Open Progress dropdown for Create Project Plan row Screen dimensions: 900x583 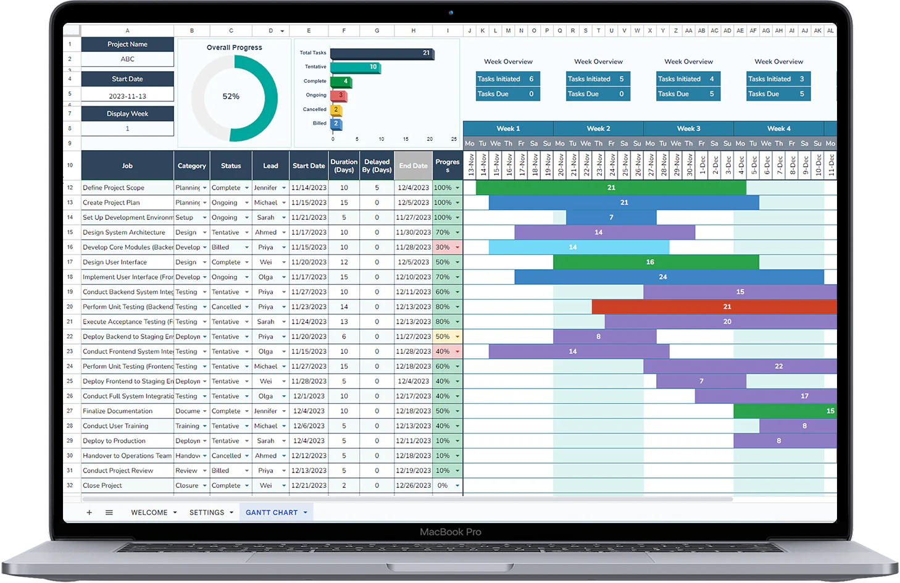coord(457,203)
